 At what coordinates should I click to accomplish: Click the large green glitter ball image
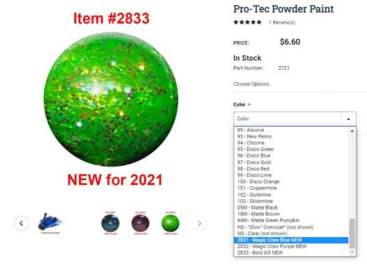coord(111,99)
